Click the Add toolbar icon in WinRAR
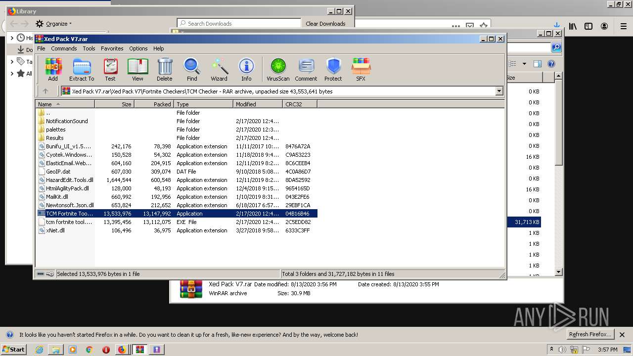633x356 pixels. coord(53,69)
